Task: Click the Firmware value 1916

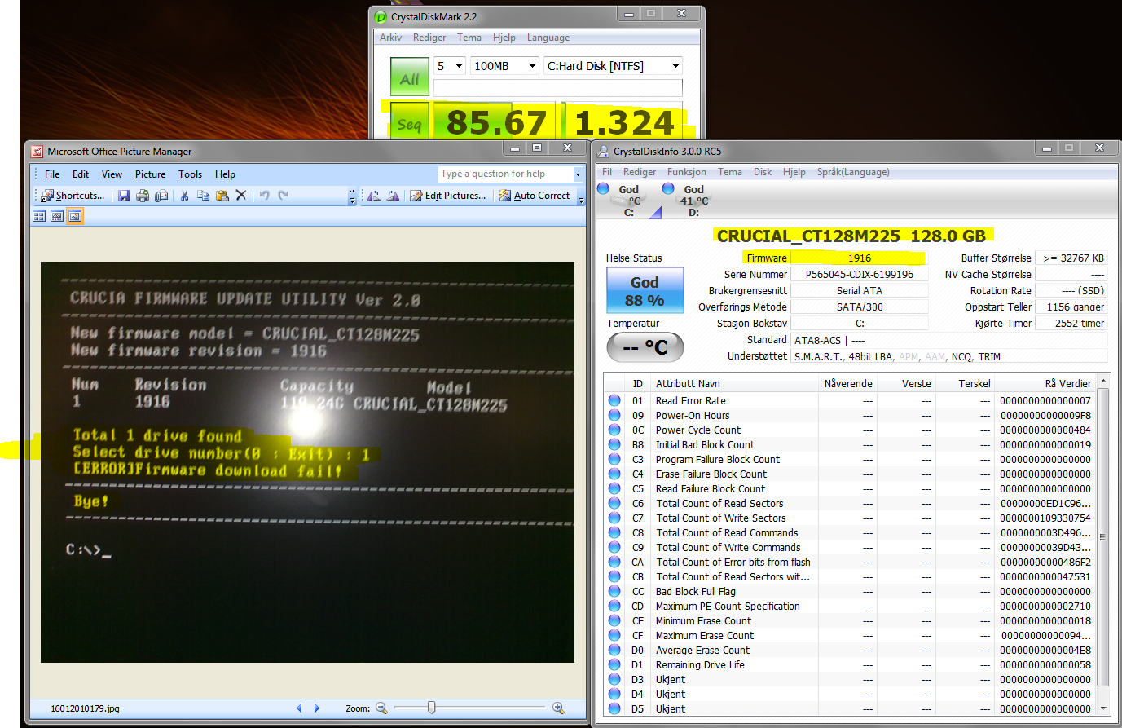Action: pyautogui.click(x=859, y=258)
